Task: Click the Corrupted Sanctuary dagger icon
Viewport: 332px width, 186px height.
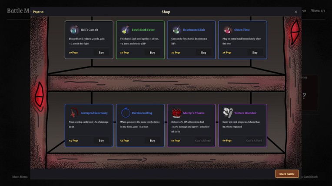Action: coord(74,113)
